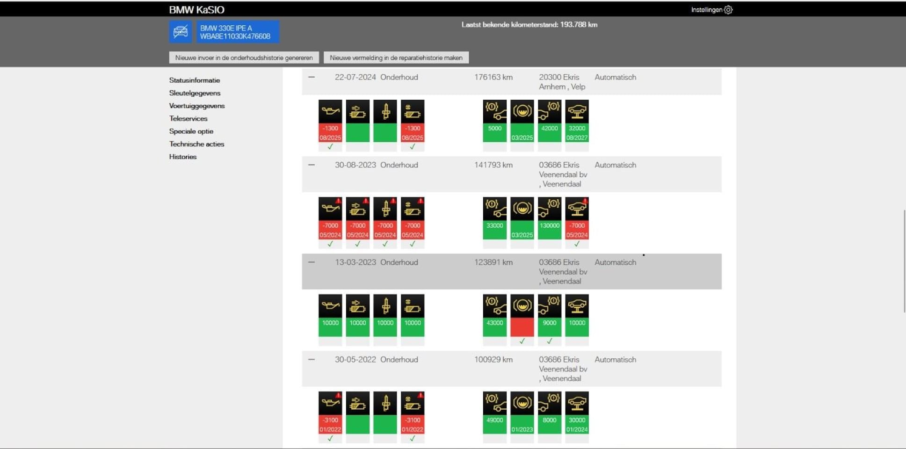The height and width of the screenshot is (449, 906).
Task: Click the checkmark under rear brake 9000
Action: (x=550, y=341)
